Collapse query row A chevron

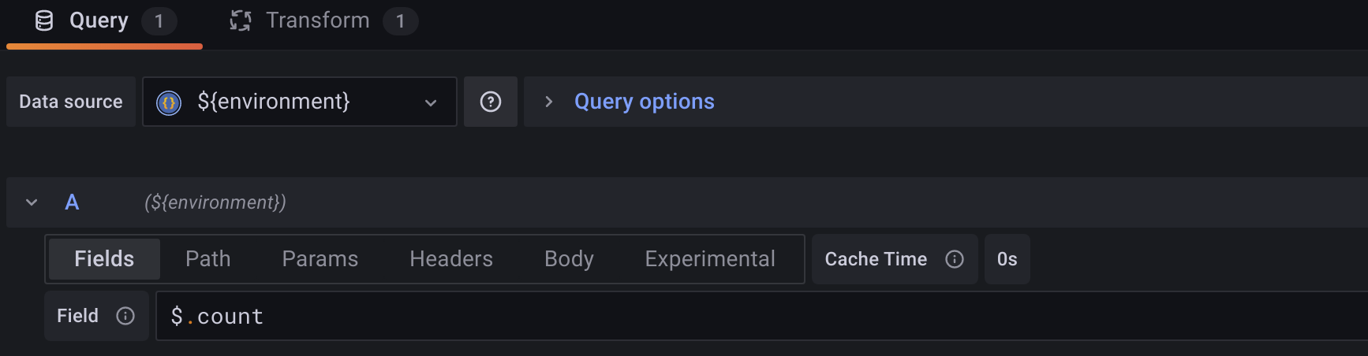(x=32, y=202)
